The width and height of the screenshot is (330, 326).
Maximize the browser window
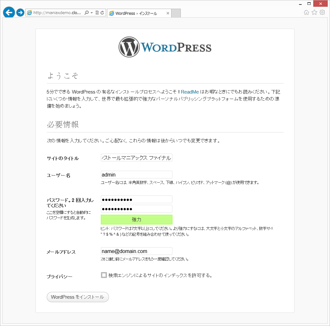tap(309, 4)
